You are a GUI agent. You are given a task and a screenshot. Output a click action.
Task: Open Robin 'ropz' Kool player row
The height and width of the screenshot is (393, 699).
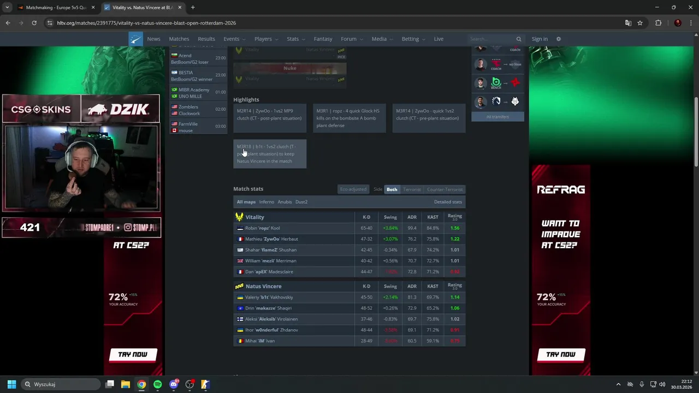[349, 228]
